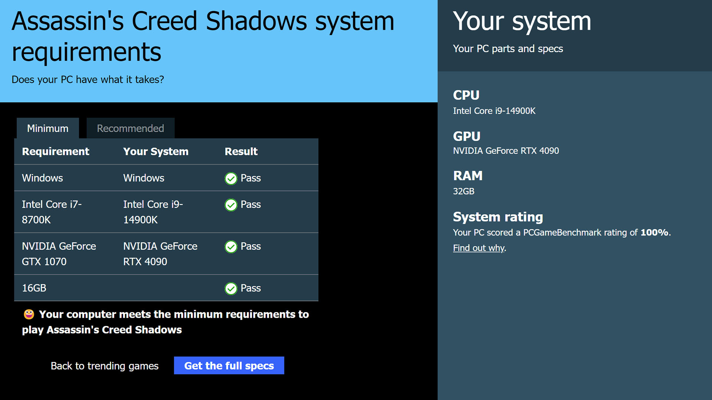Click green check icon in 16GB row
The height and width of the screenshot is (400, 712).
click(x=231, y=289)
